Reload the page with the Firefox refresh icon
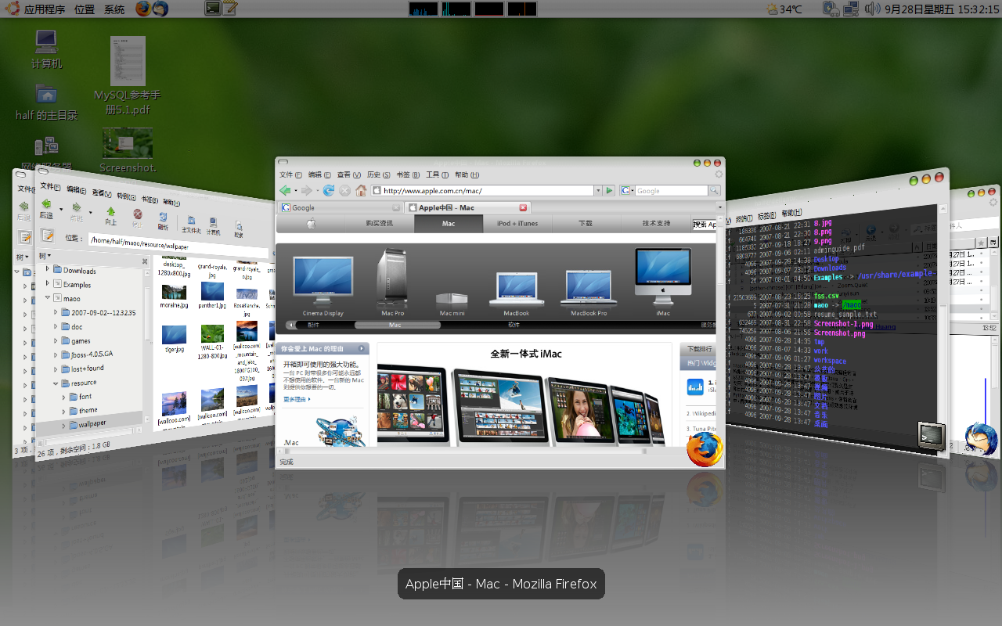 click(x=329, y=190)
